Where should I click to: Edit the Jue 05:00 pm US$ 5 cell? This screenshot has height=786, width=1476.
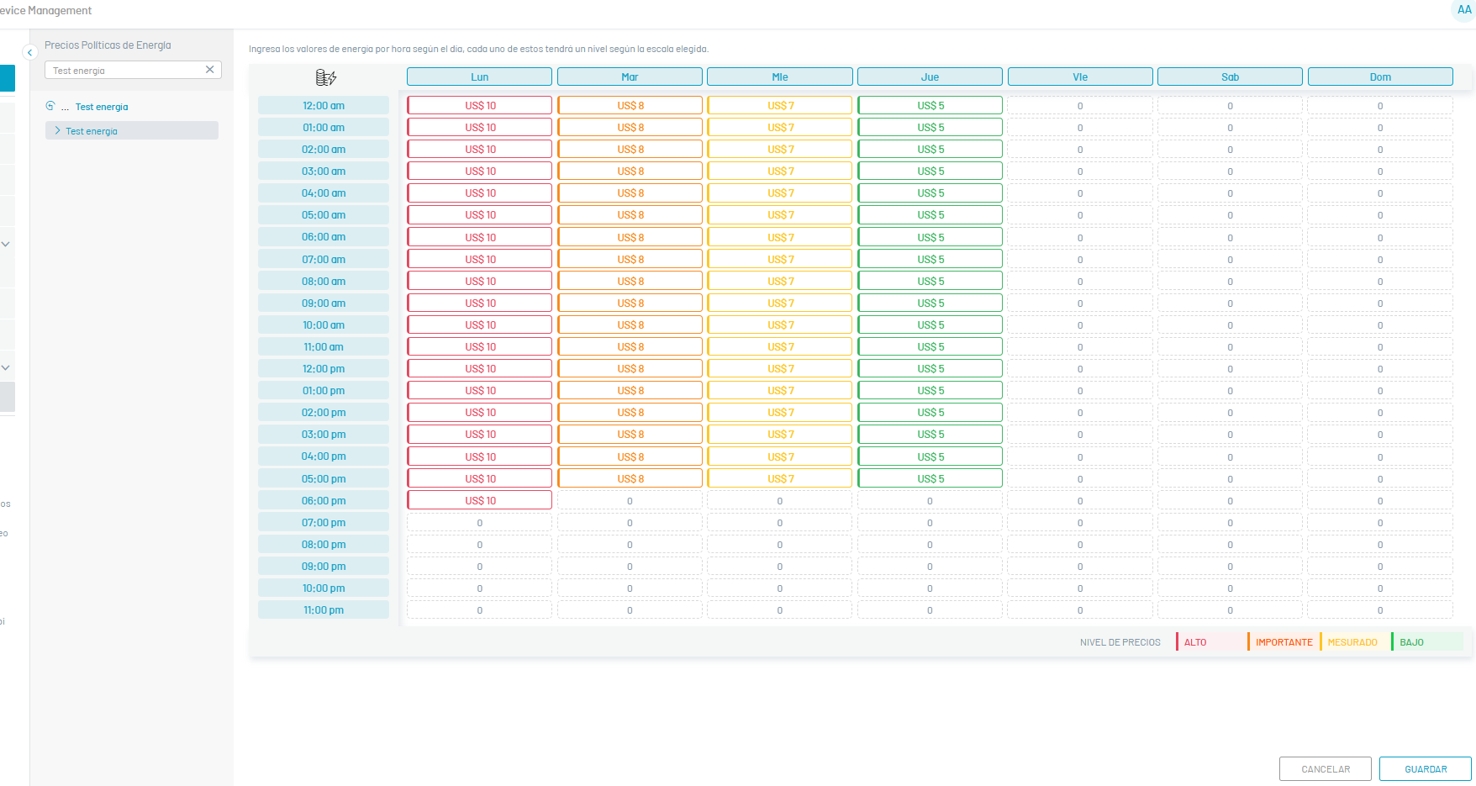click(930, 478)
